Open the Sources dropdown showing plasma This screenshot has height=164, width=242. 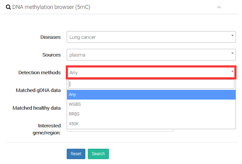tap(151, 55)
